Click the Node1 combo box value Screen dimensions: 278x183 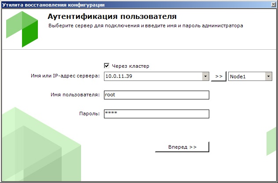(x=246, y=76)
